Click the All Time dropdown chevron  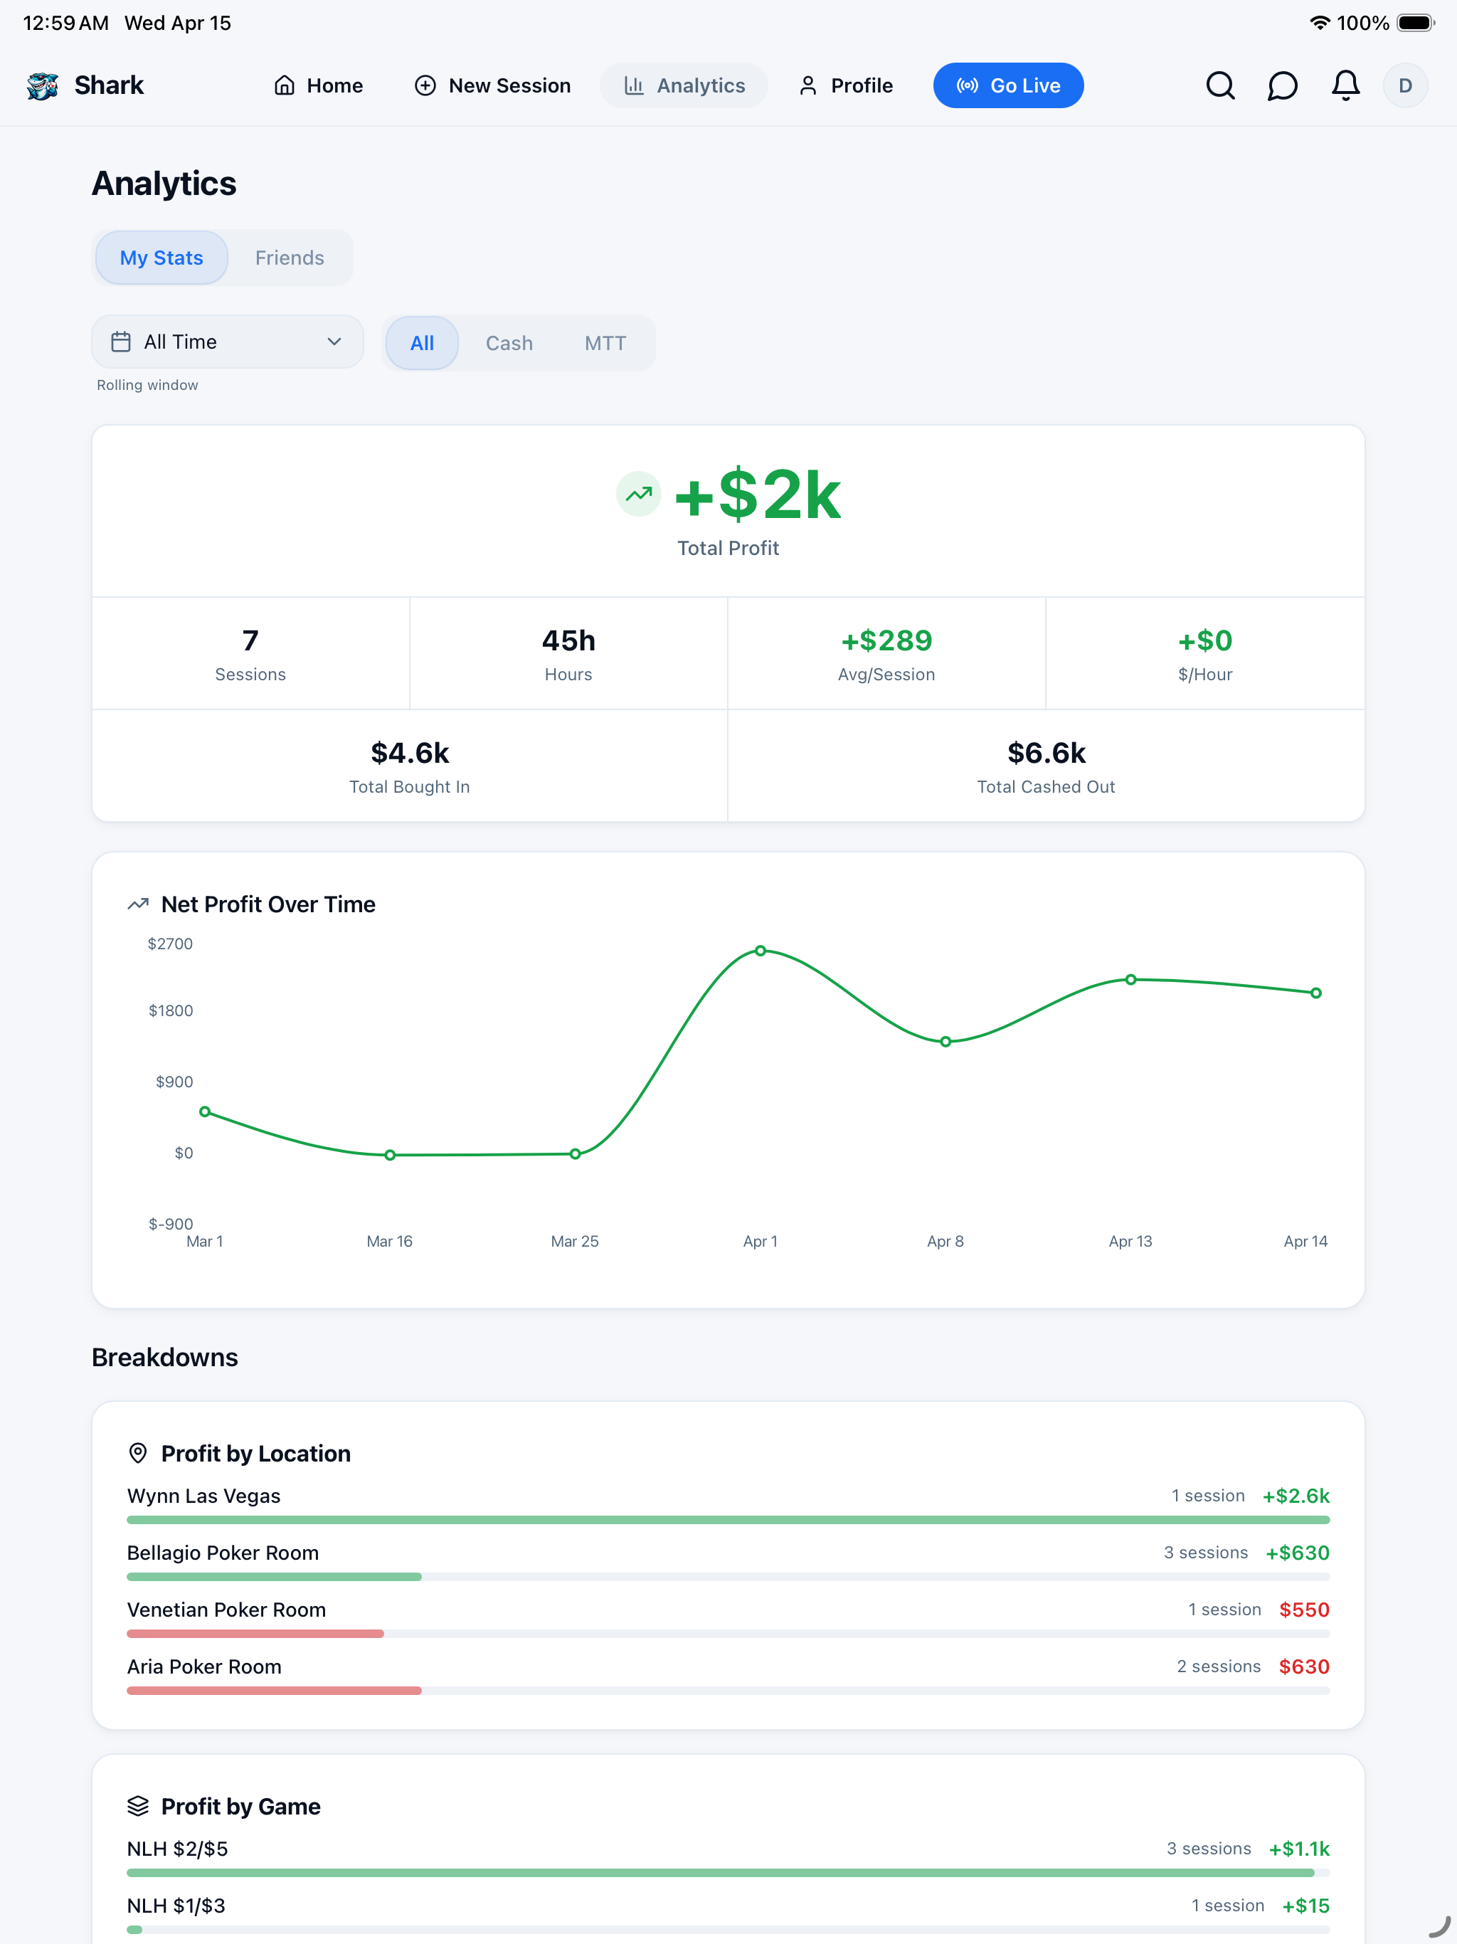point(334,342)
